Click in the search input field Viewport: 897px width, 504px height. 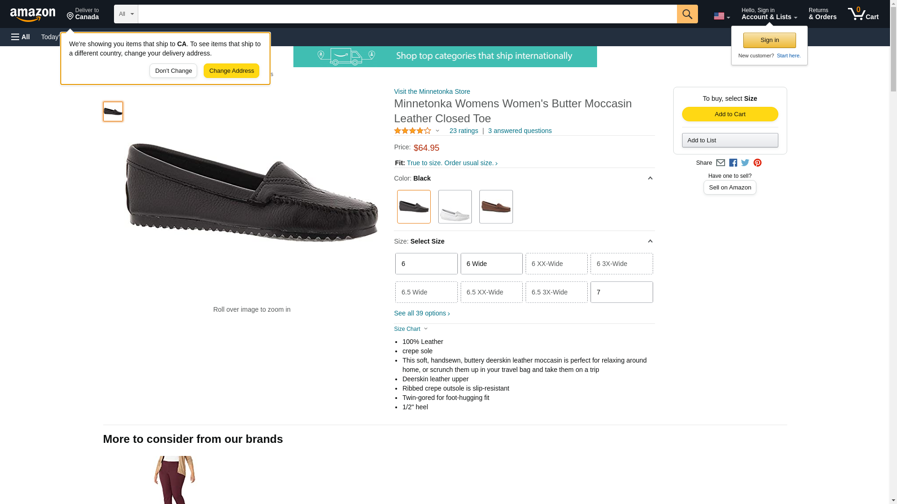[x=407, y=14]
